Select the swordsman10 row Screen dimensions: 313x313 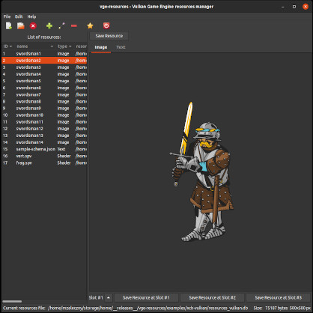[x=44, y=115]
